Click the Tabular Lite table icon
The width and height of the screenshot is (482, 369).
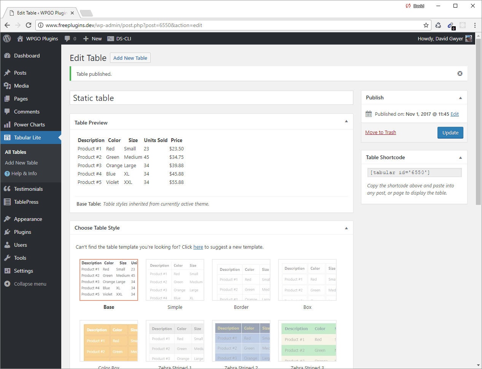pyautogui.click(x=7, y=137)
